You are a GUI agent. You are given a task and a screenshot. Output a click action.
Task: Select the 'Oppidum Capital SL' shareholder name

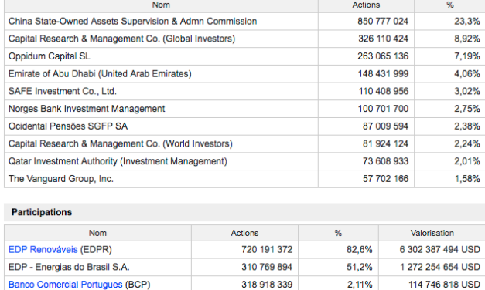point(50,56)
